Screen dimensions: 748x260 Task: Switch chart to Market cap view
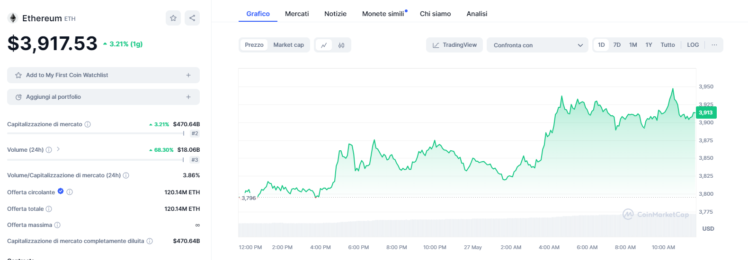288,45
